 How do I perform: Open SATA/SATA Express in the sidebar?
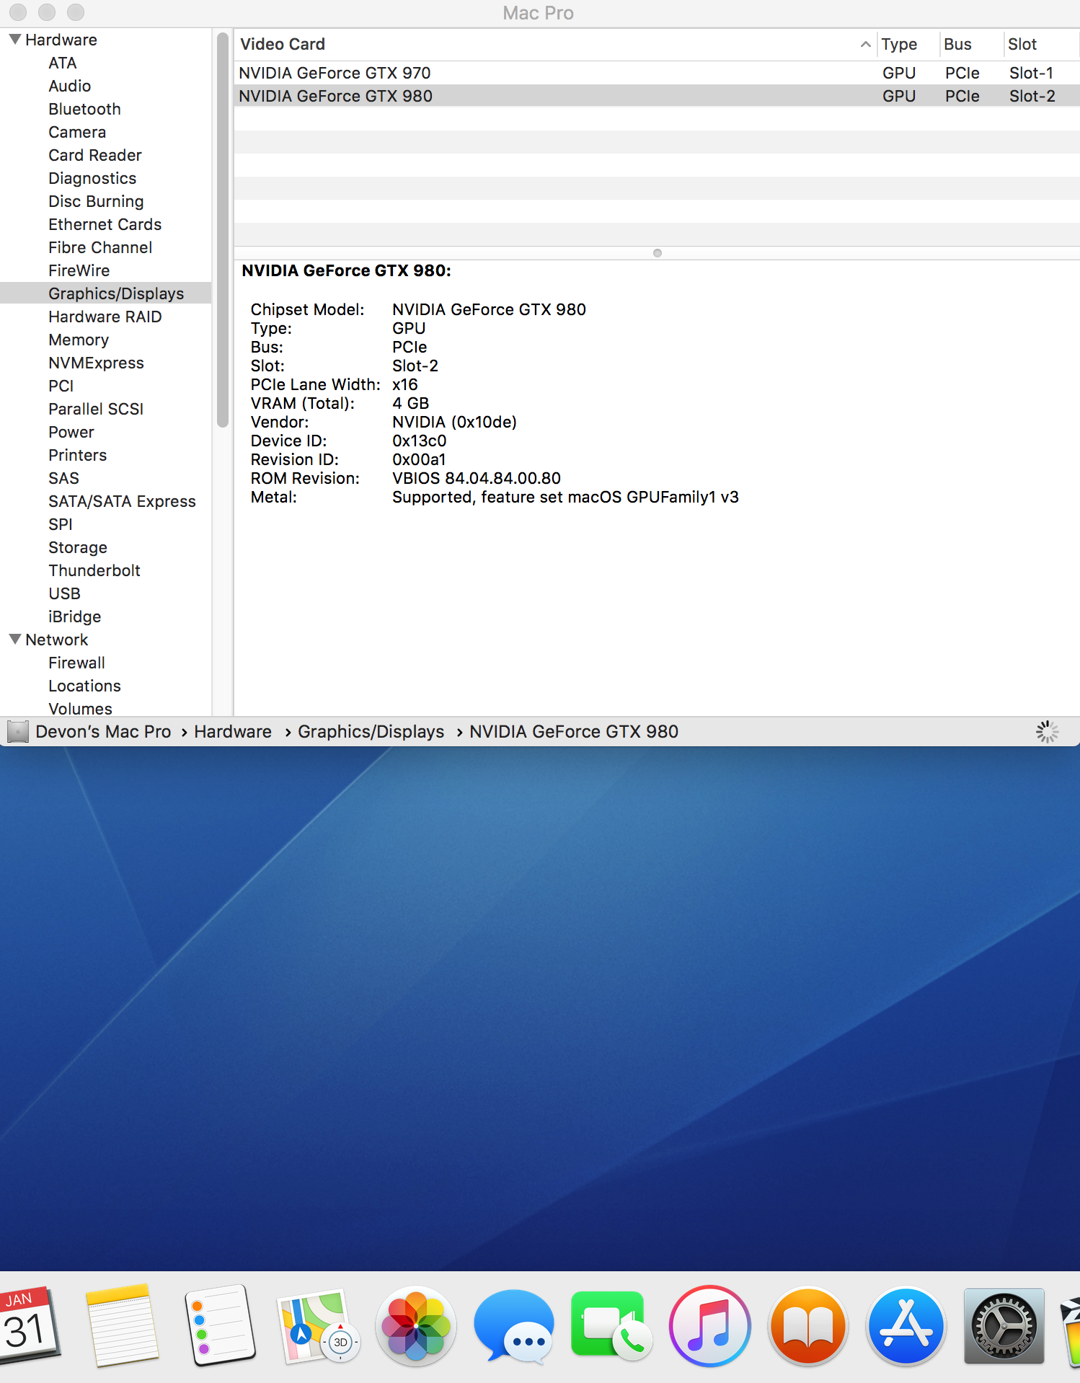122,501
